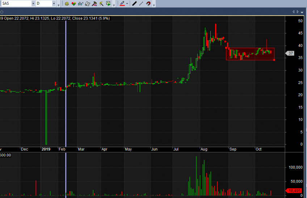Click the hammer build tool icon
This screenshot has width=307, height=198.
coord(94,4)
